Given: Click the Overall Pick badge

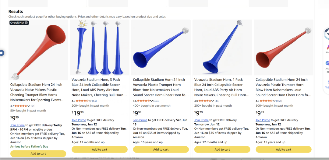Looking at the screenshot, I should pyautogui.click(x=19, y=23).
